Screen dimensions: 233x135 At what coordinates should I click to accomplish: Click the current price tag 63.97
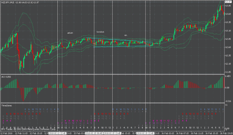228,2
